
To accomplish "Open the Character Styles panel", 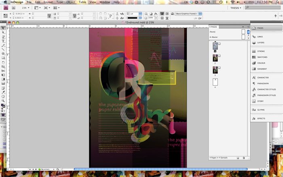I will [x=266, y=89].
